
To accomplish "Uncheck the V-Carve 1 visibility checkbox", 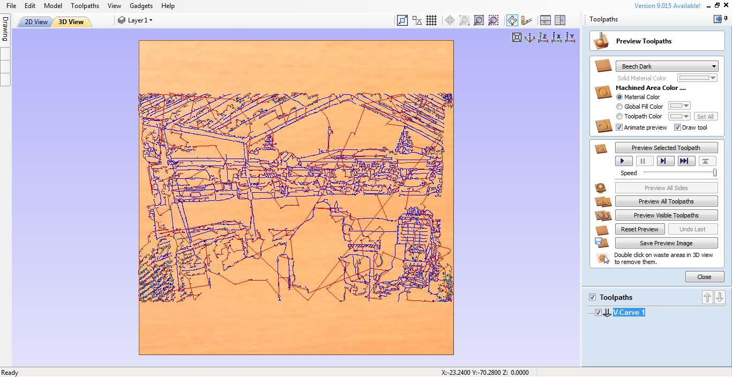I will (x=598, y=313).
